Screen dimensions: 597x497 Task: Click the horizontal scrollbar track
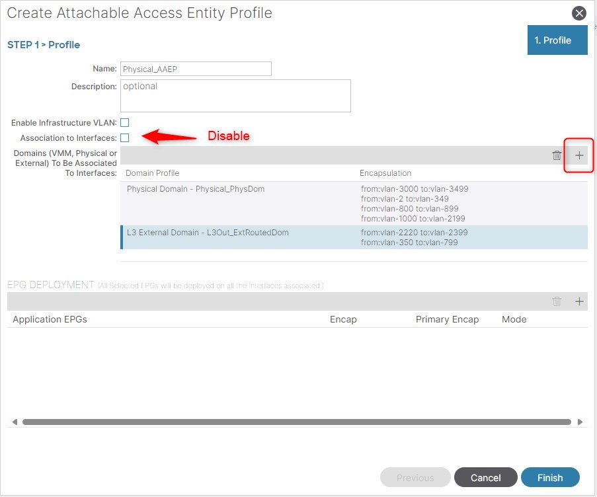tap(296, 422)
